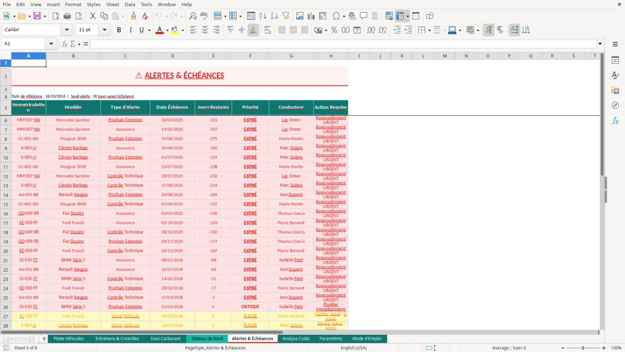The image size is (625, 352).
Task: Toggle Wrap Text button
Action: 268,30
